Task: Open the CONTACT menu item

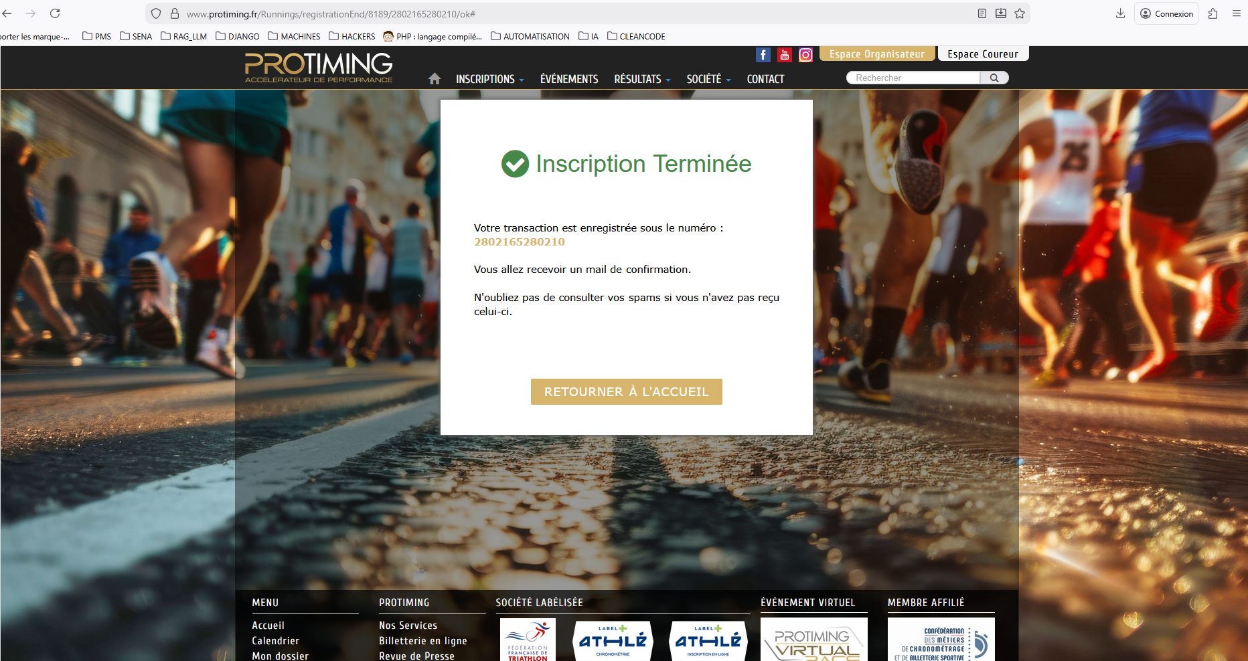Action: (765, 79)
